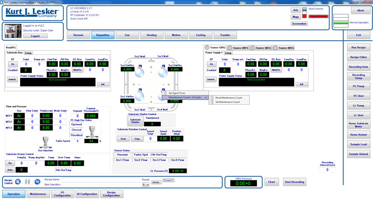The height and width of the screenshot is (200, 373).
Task: Switch to the Heating tab
Action: tap(152, 35)
